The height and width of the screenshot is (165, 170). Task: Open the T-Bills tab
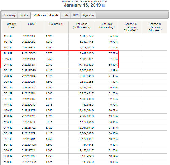click(24, 15)
